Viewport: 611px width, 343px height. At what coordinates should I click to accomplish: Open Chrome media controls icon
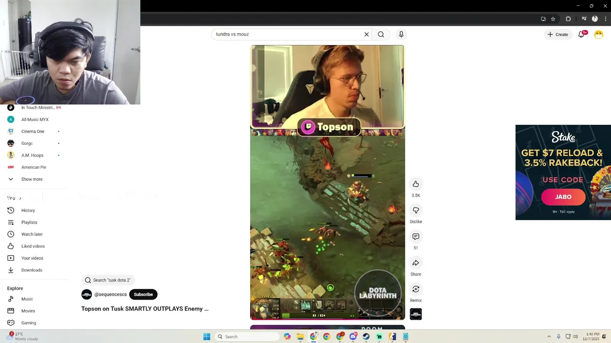tap(584, 19)
